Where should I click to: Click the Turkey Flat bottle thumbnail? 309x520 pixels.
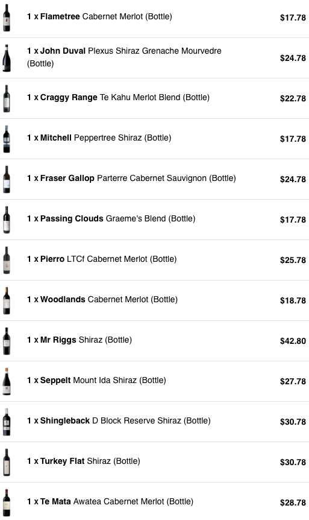7,463
